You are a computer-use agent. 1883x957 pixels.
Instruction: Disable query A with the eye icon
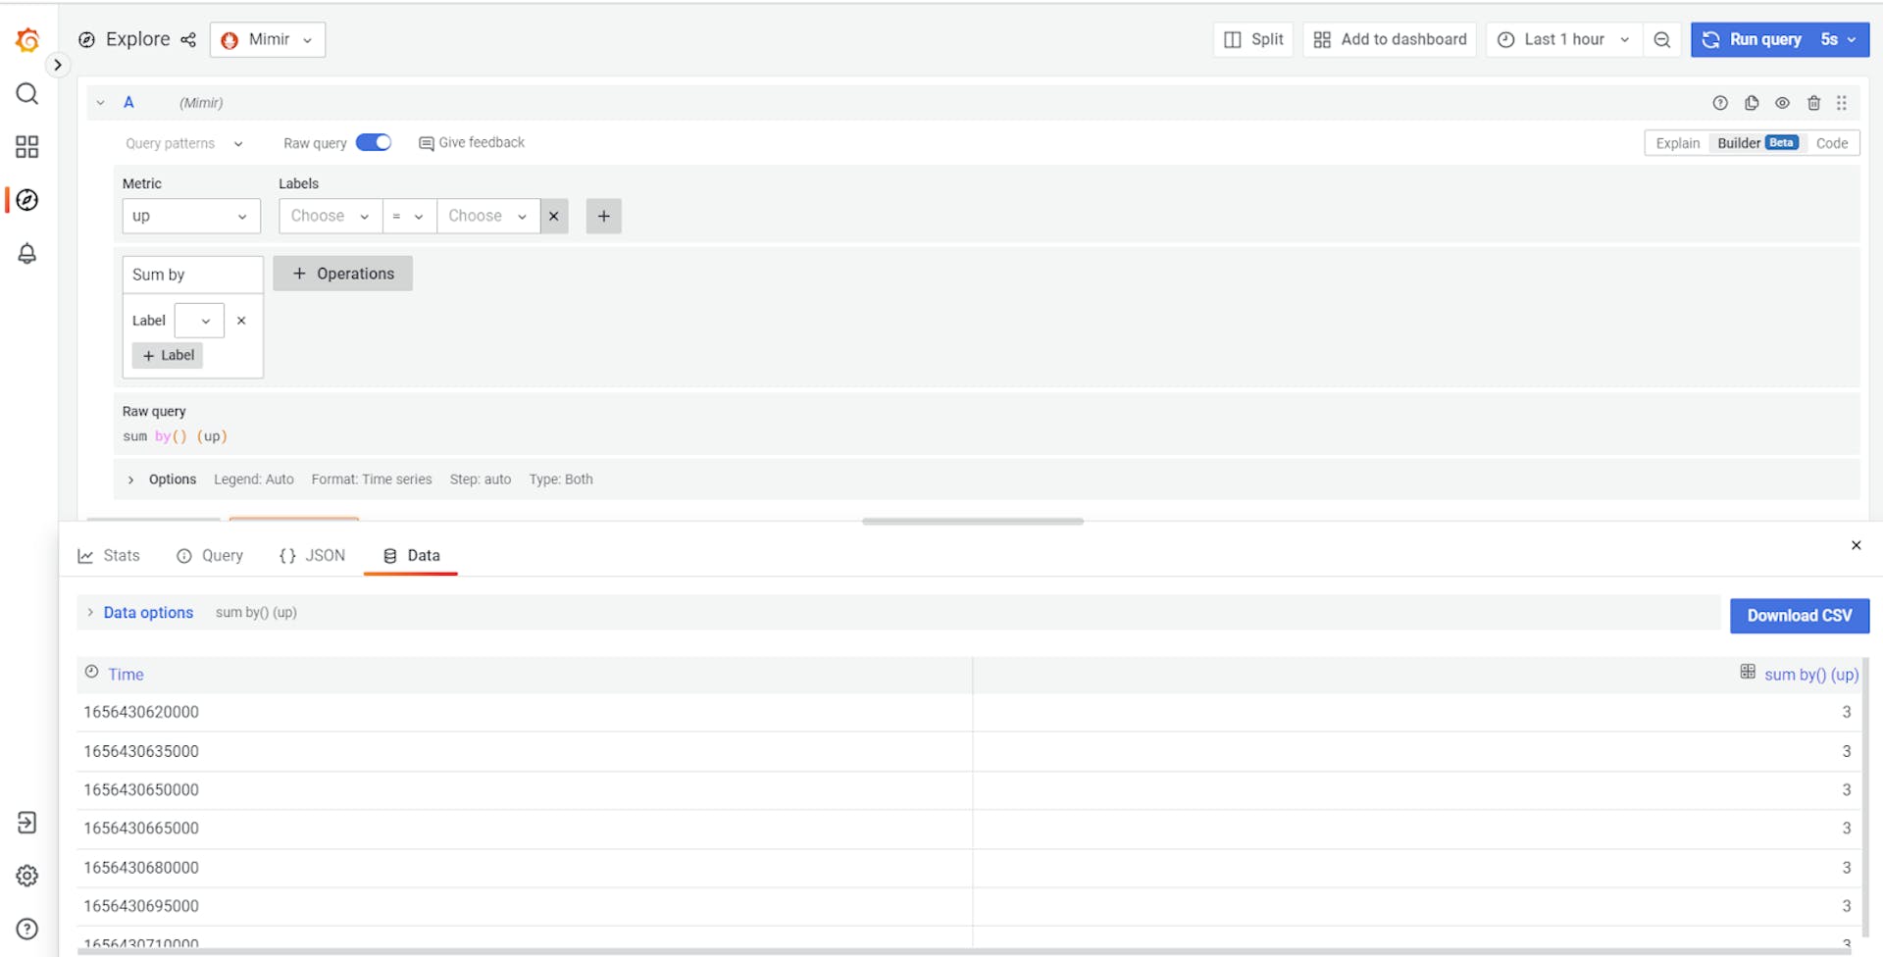[x=1782, y=102]
